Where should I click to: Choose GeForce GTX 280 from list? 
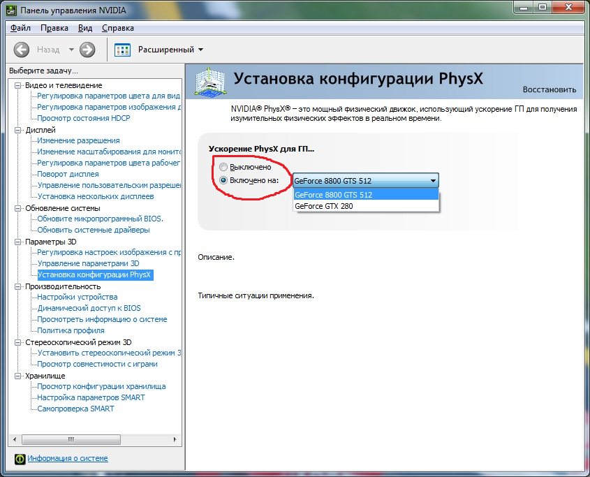pyautogui.click(x=366, y=206)
